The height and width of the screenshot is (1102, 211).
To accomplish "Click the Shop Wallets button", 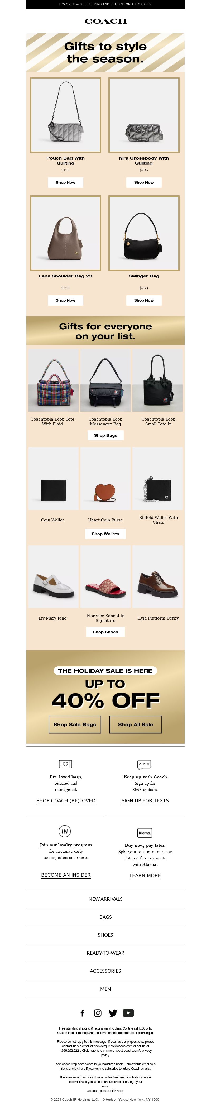I will tap(105, 534).
